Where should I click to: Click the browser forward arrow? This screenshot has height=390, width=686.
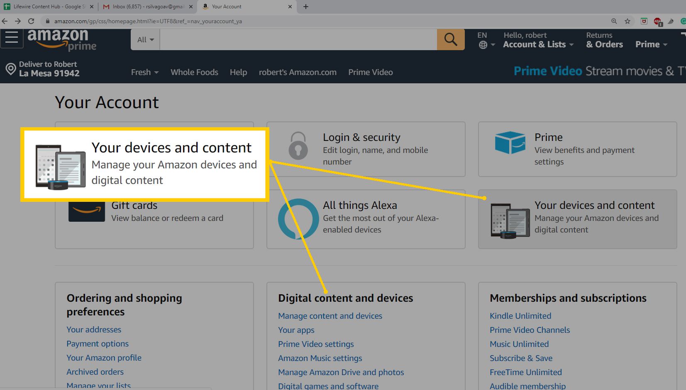point(18,21)
